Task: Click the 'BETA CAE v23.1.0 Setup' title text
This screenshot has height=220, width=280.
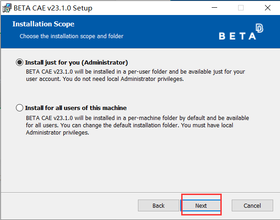Action: pos(53,8)
